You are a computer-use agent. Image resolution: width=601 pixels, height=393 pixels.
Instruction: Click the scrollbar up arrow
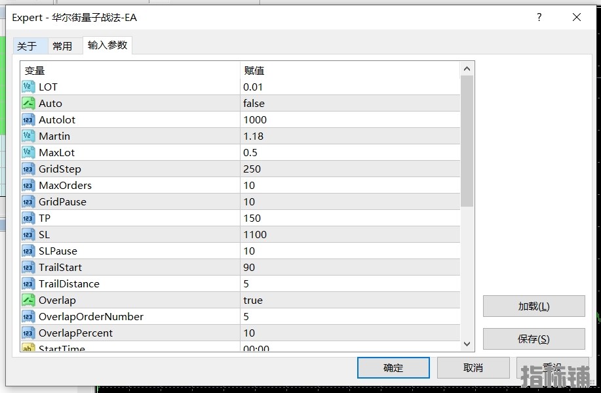[467, 69]
